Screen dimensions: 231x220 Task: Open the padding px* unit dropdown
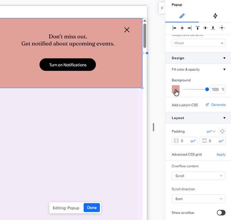[x=211, y=132]
